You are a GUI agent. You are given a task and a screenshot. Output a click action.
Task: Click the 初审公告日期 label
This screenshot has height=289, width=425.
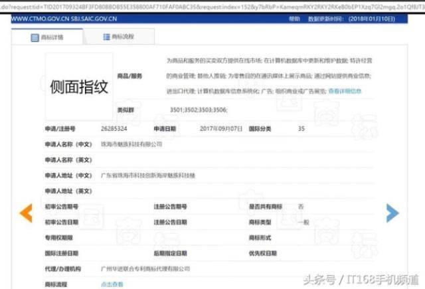coord(62,222)
